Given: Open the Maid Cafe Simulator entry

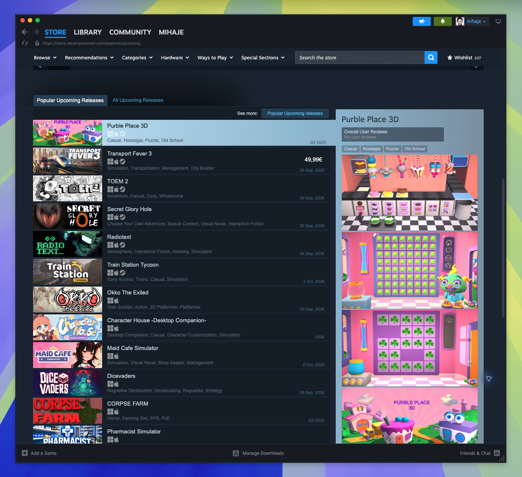Looking at the screenshot, I should coord(182,355).
